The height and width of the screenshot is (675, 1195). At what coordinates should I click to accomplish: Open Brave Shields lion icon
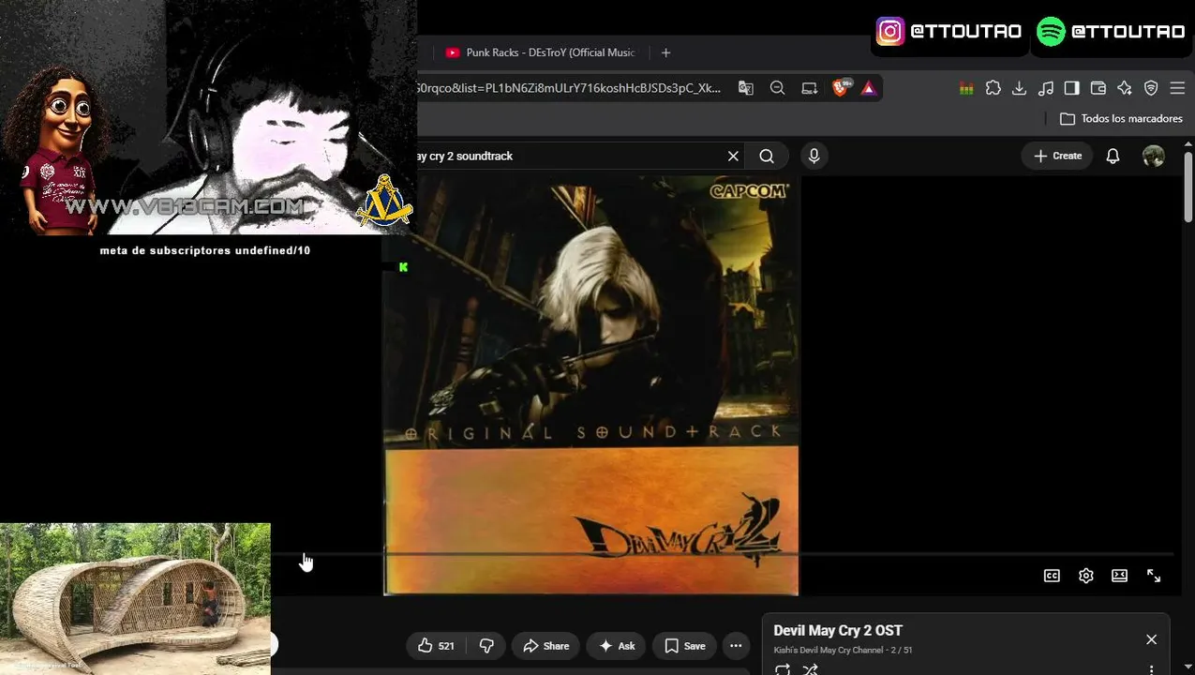tap(841, 87)
